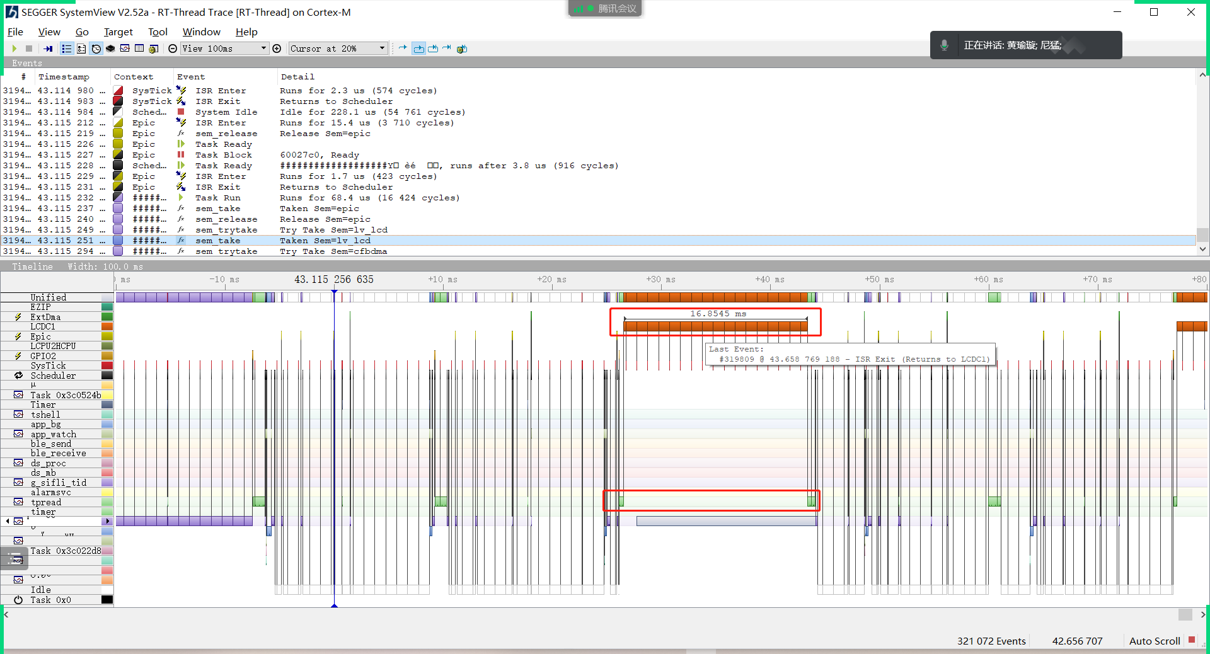Click the read recorded data arrow icon
The width and height of the screenshot is (1210, 654).
click(48, 49)
